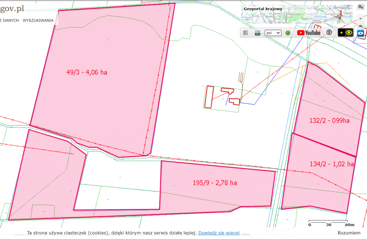
Task: Toggle the upper small eye on the right edge
Action: coord(361,18)
